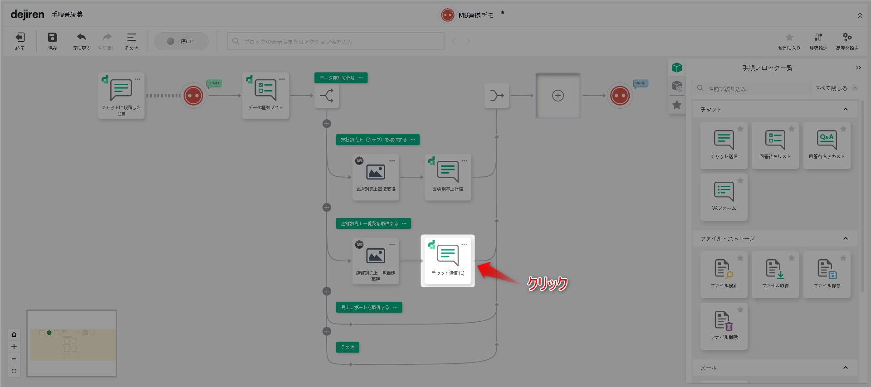Screen dimensions: 871x387
Task: Select the branch merge node icon
Action: (497, 96)
